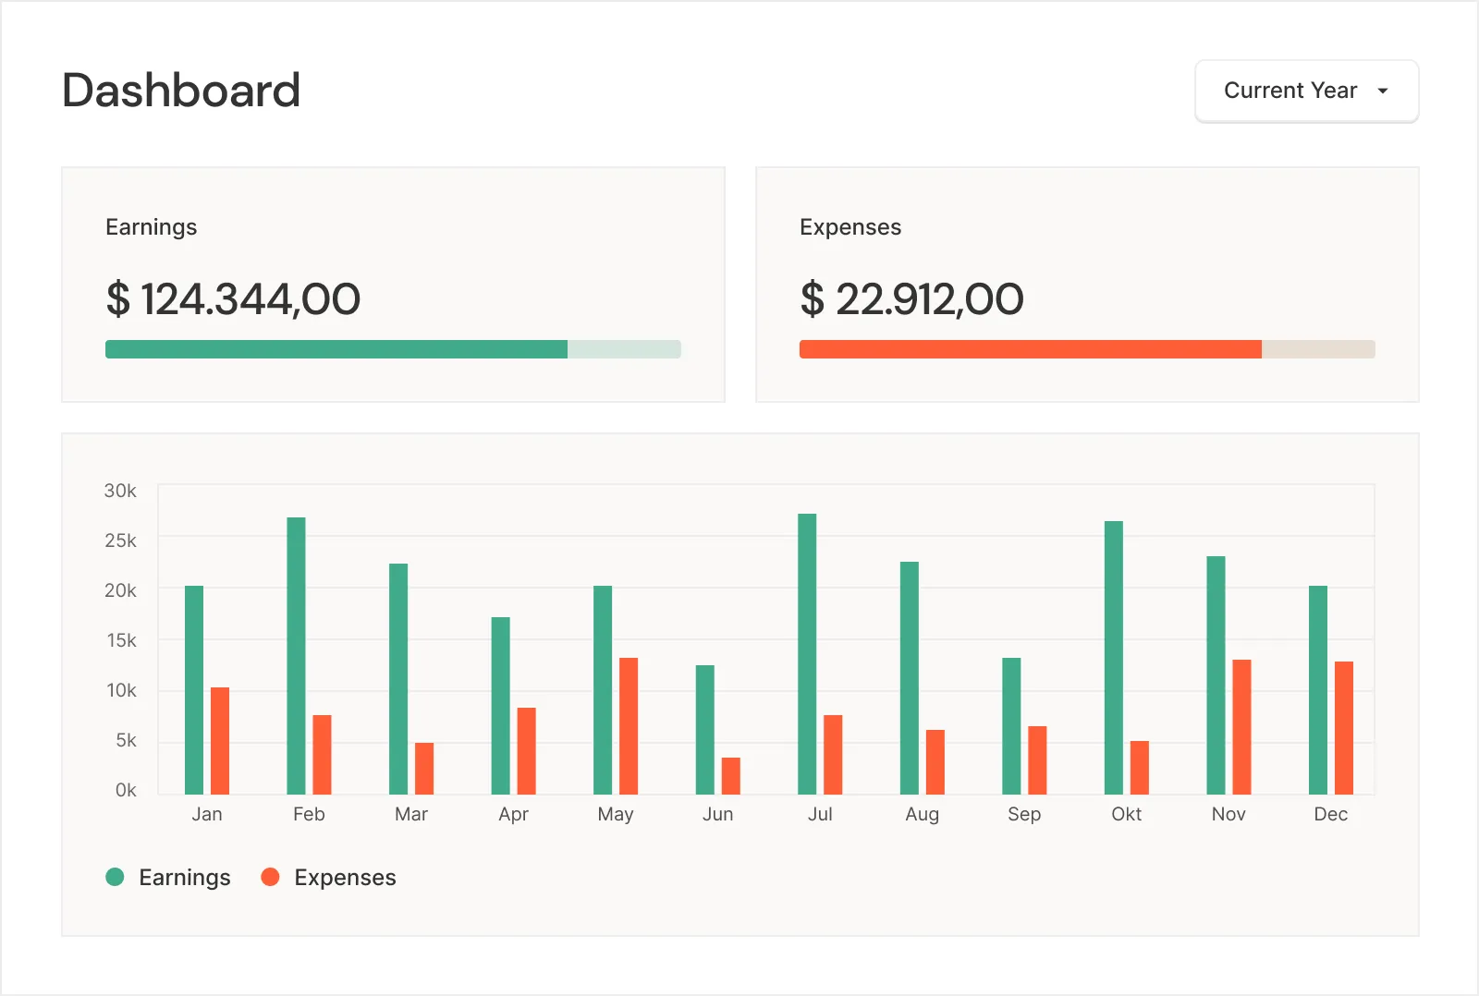Screen dimensions: 1479x996
Task: Click the Mar expenses bar
Action: pyautogui.click(x=424, y=769)
